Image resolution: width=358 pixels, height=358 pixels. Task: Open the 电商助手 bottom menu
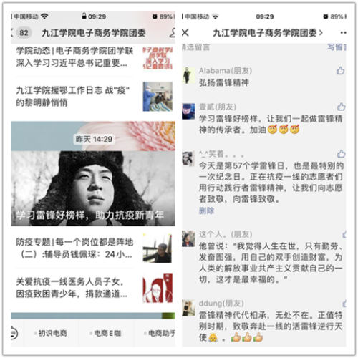(160, 333)
